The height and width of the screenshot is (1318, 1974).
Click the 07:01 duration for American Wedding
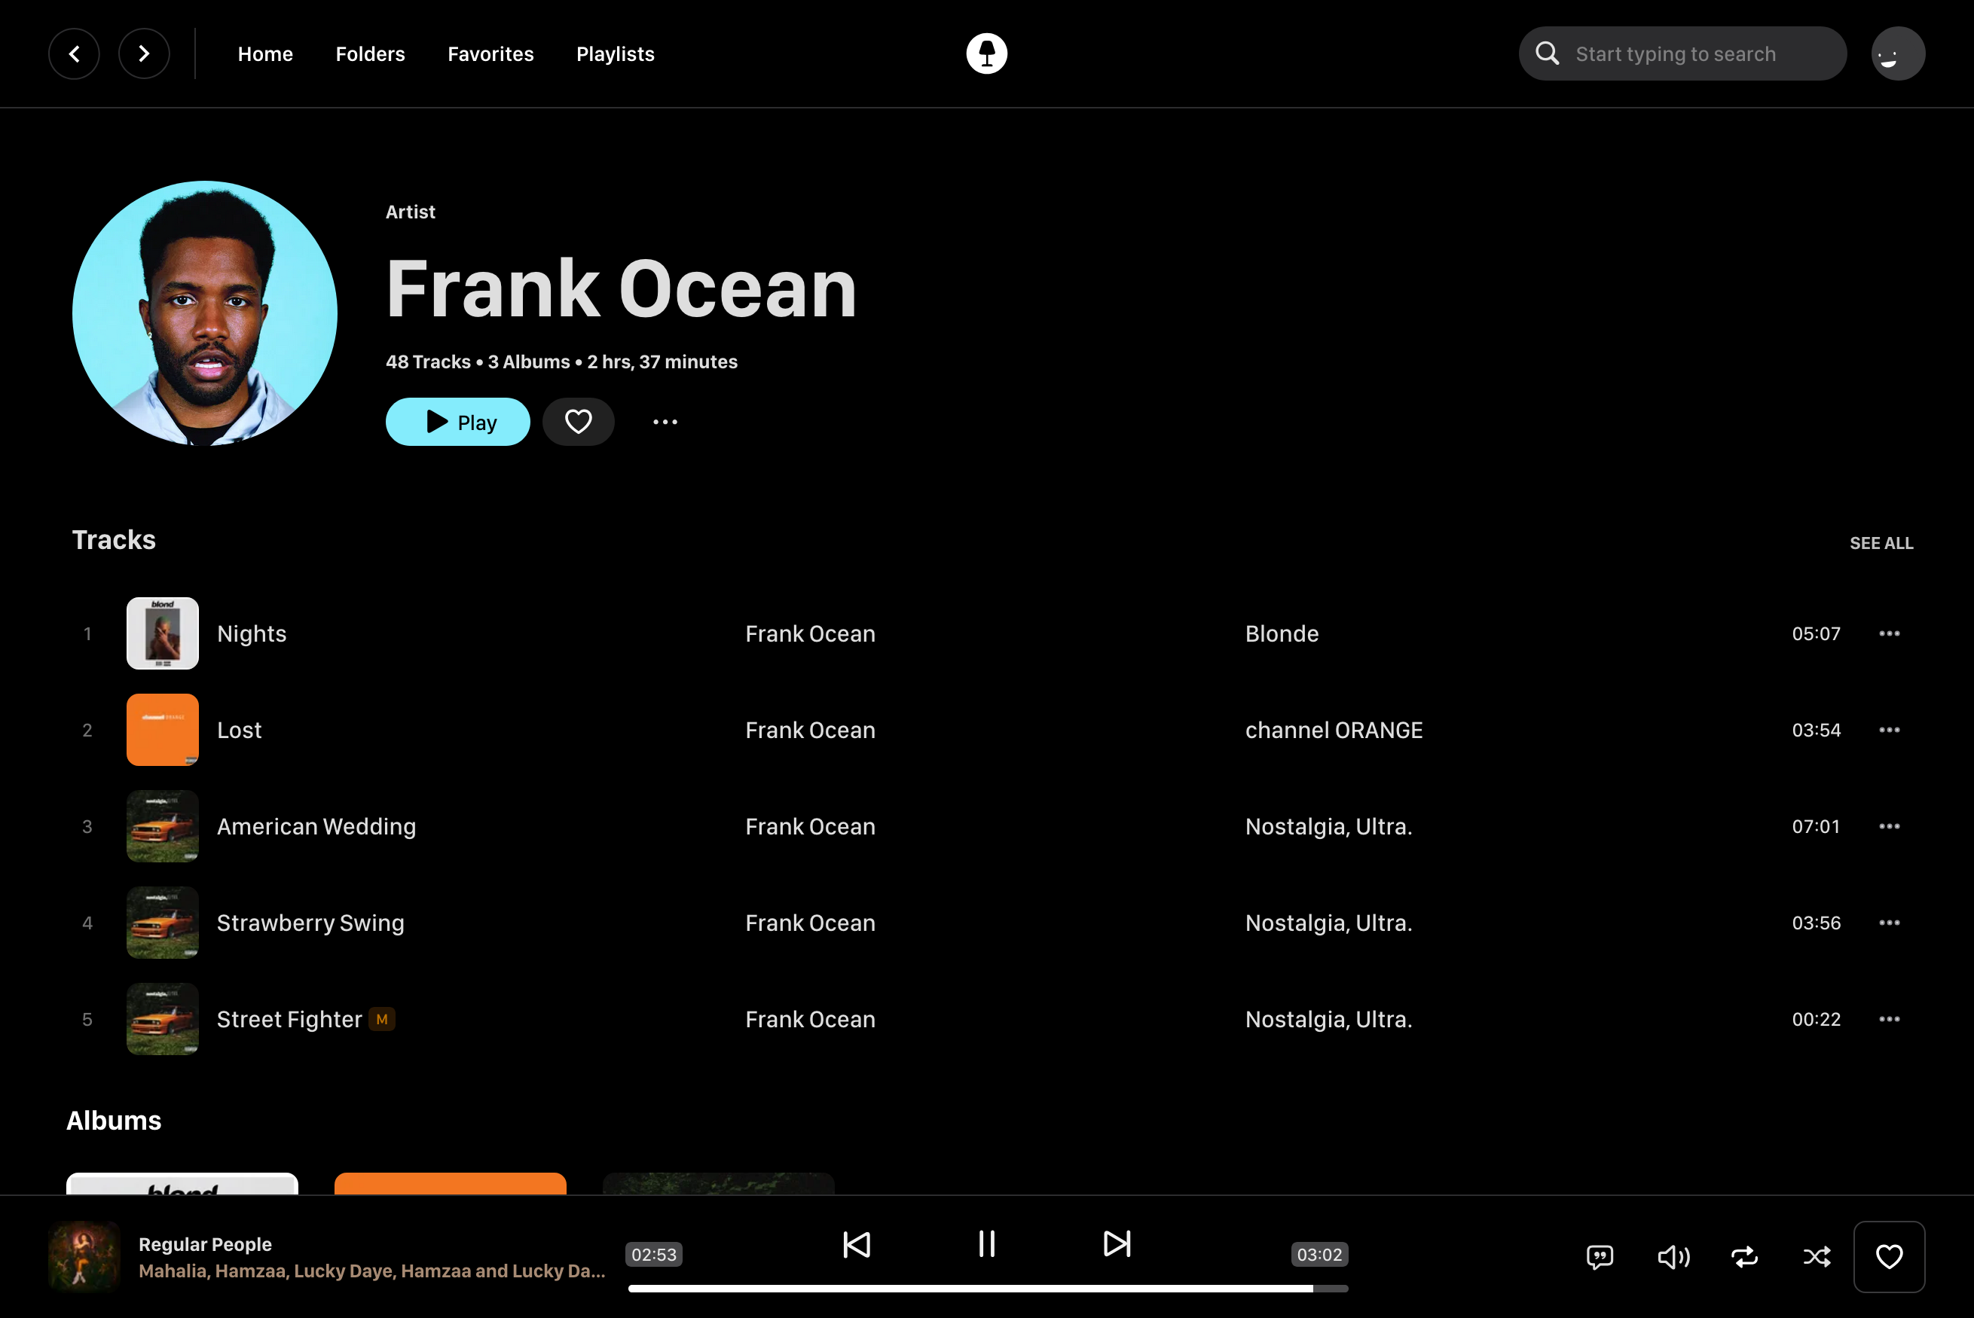pyautogui.click(x=1817, y=826)
